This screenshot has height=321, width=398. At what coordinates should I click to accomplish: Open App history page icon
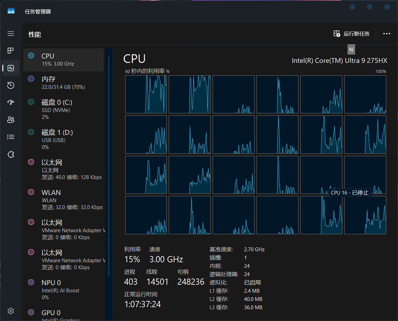tap(11, 85)
